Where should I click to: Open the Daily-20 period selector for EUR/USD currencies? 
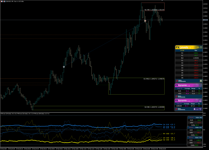179,88
